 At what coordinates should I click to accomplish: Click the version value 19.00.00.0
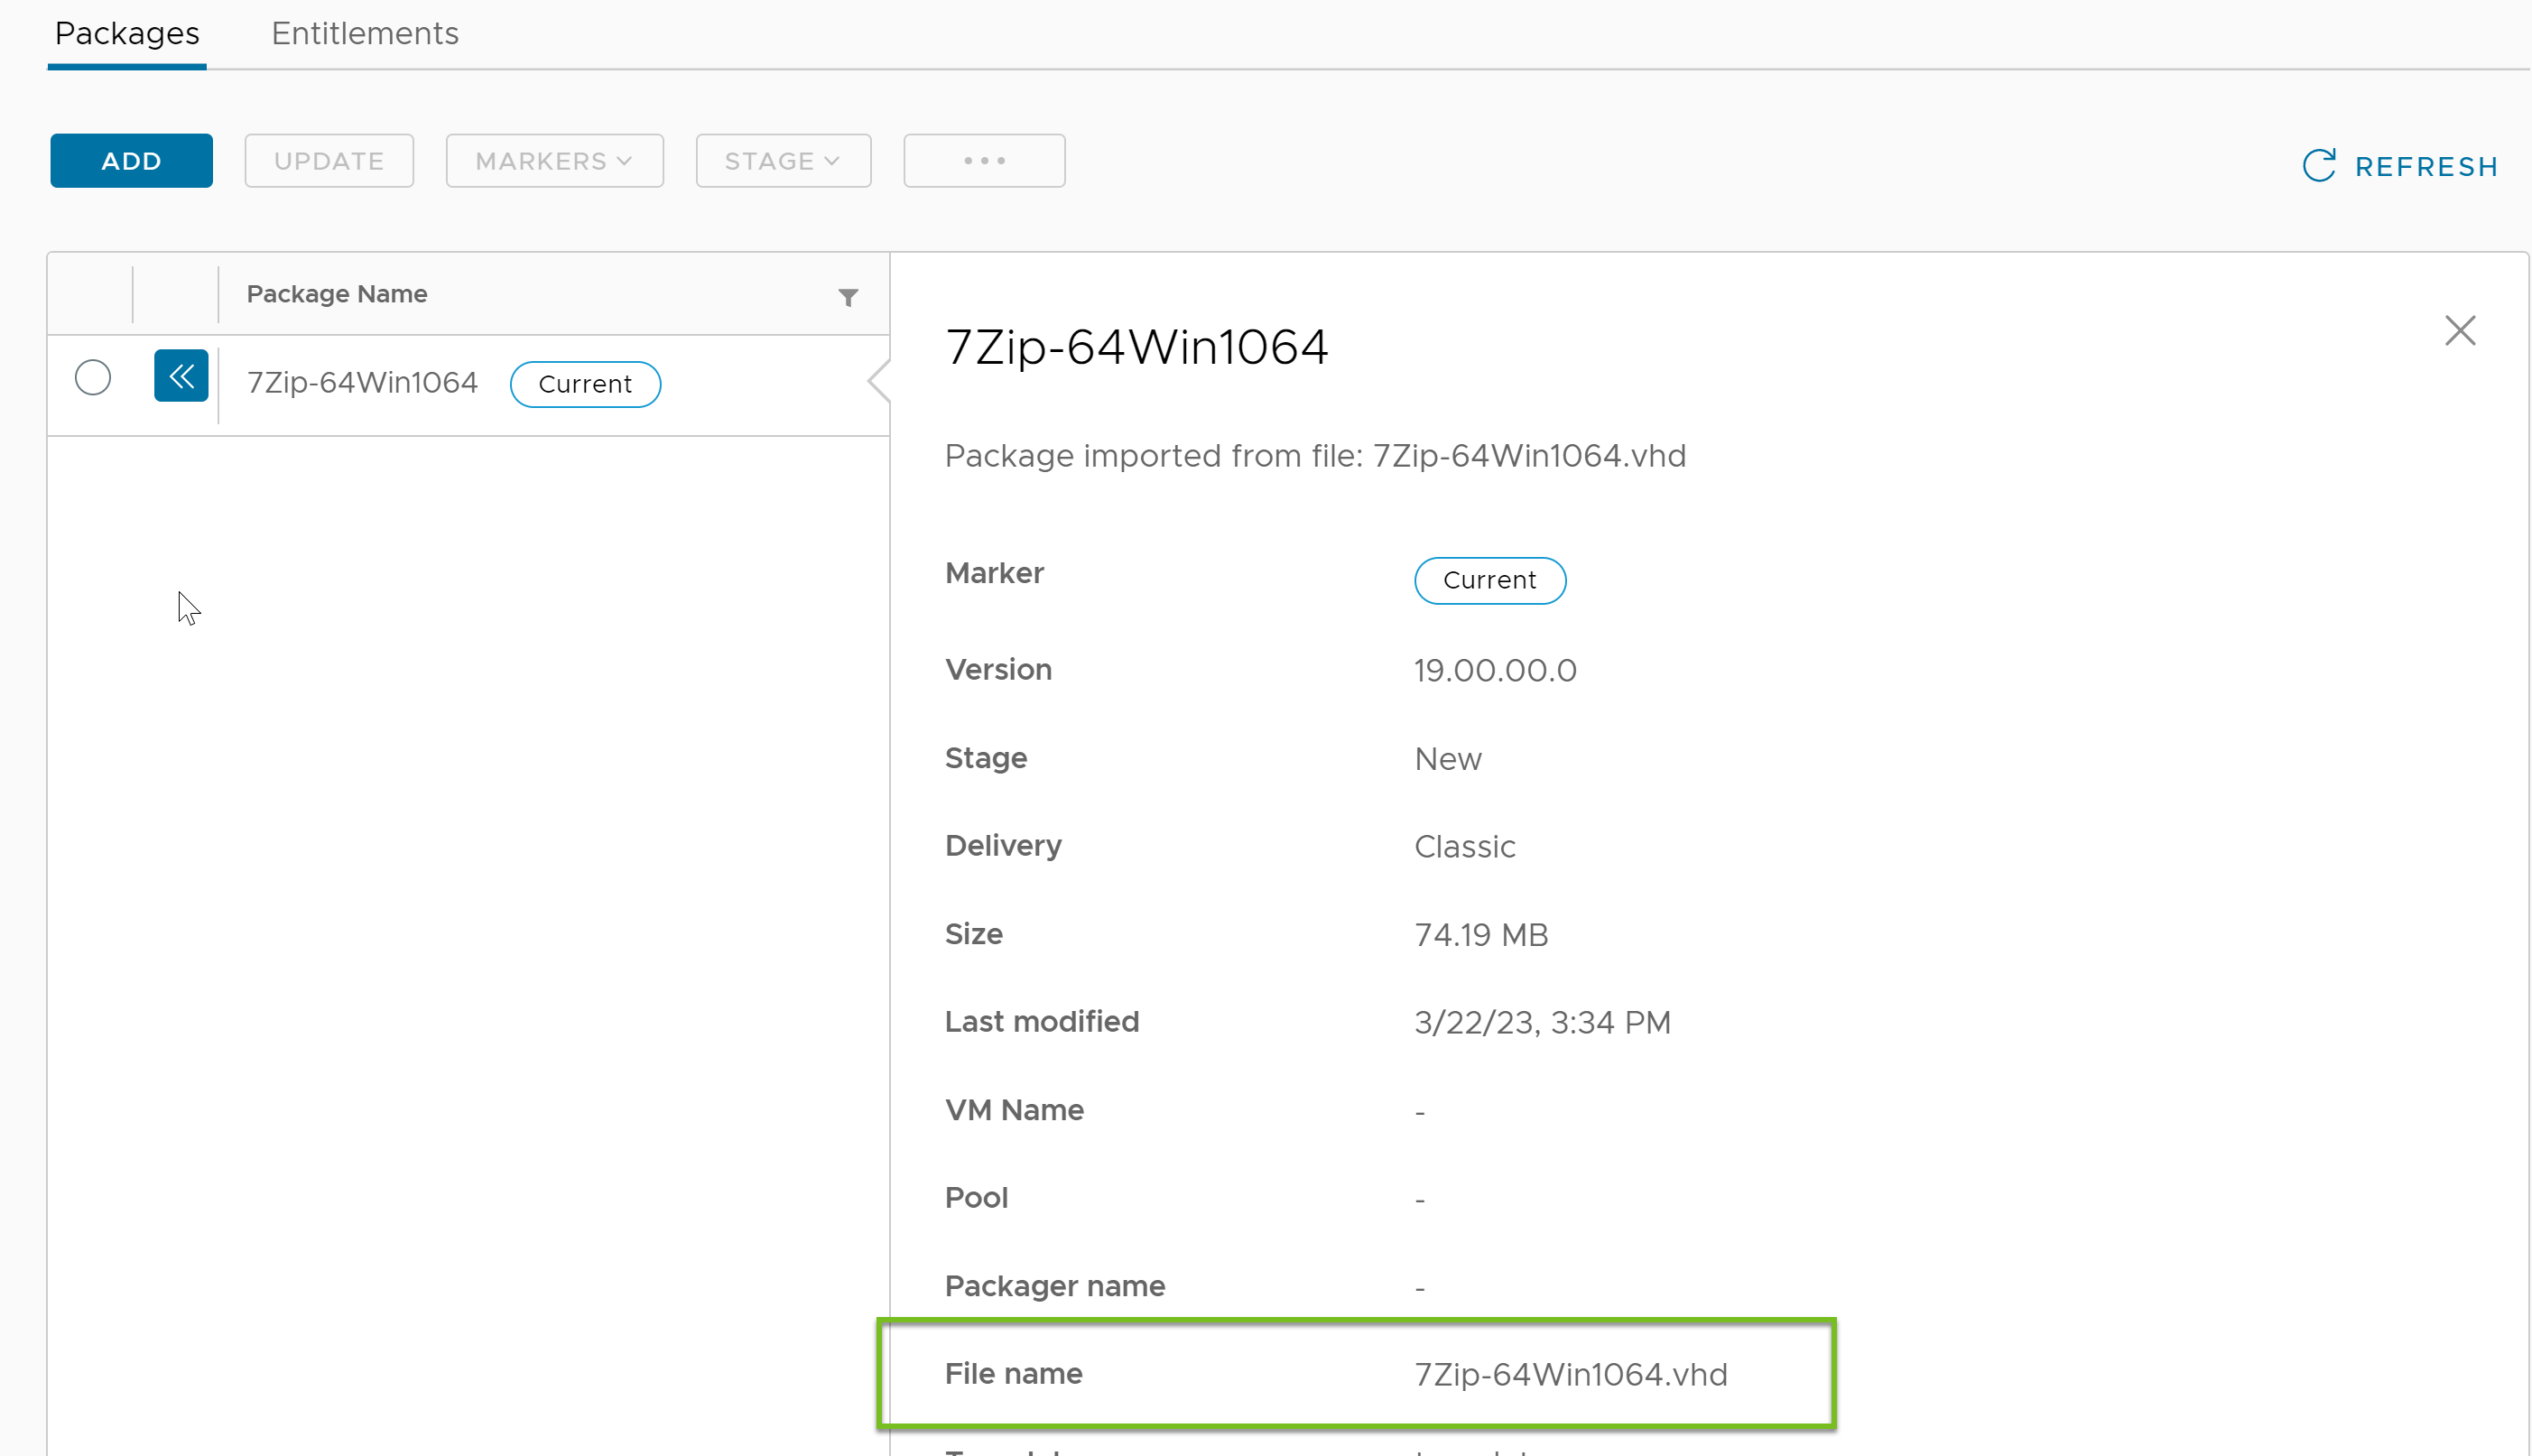[x=1495, y=670]
